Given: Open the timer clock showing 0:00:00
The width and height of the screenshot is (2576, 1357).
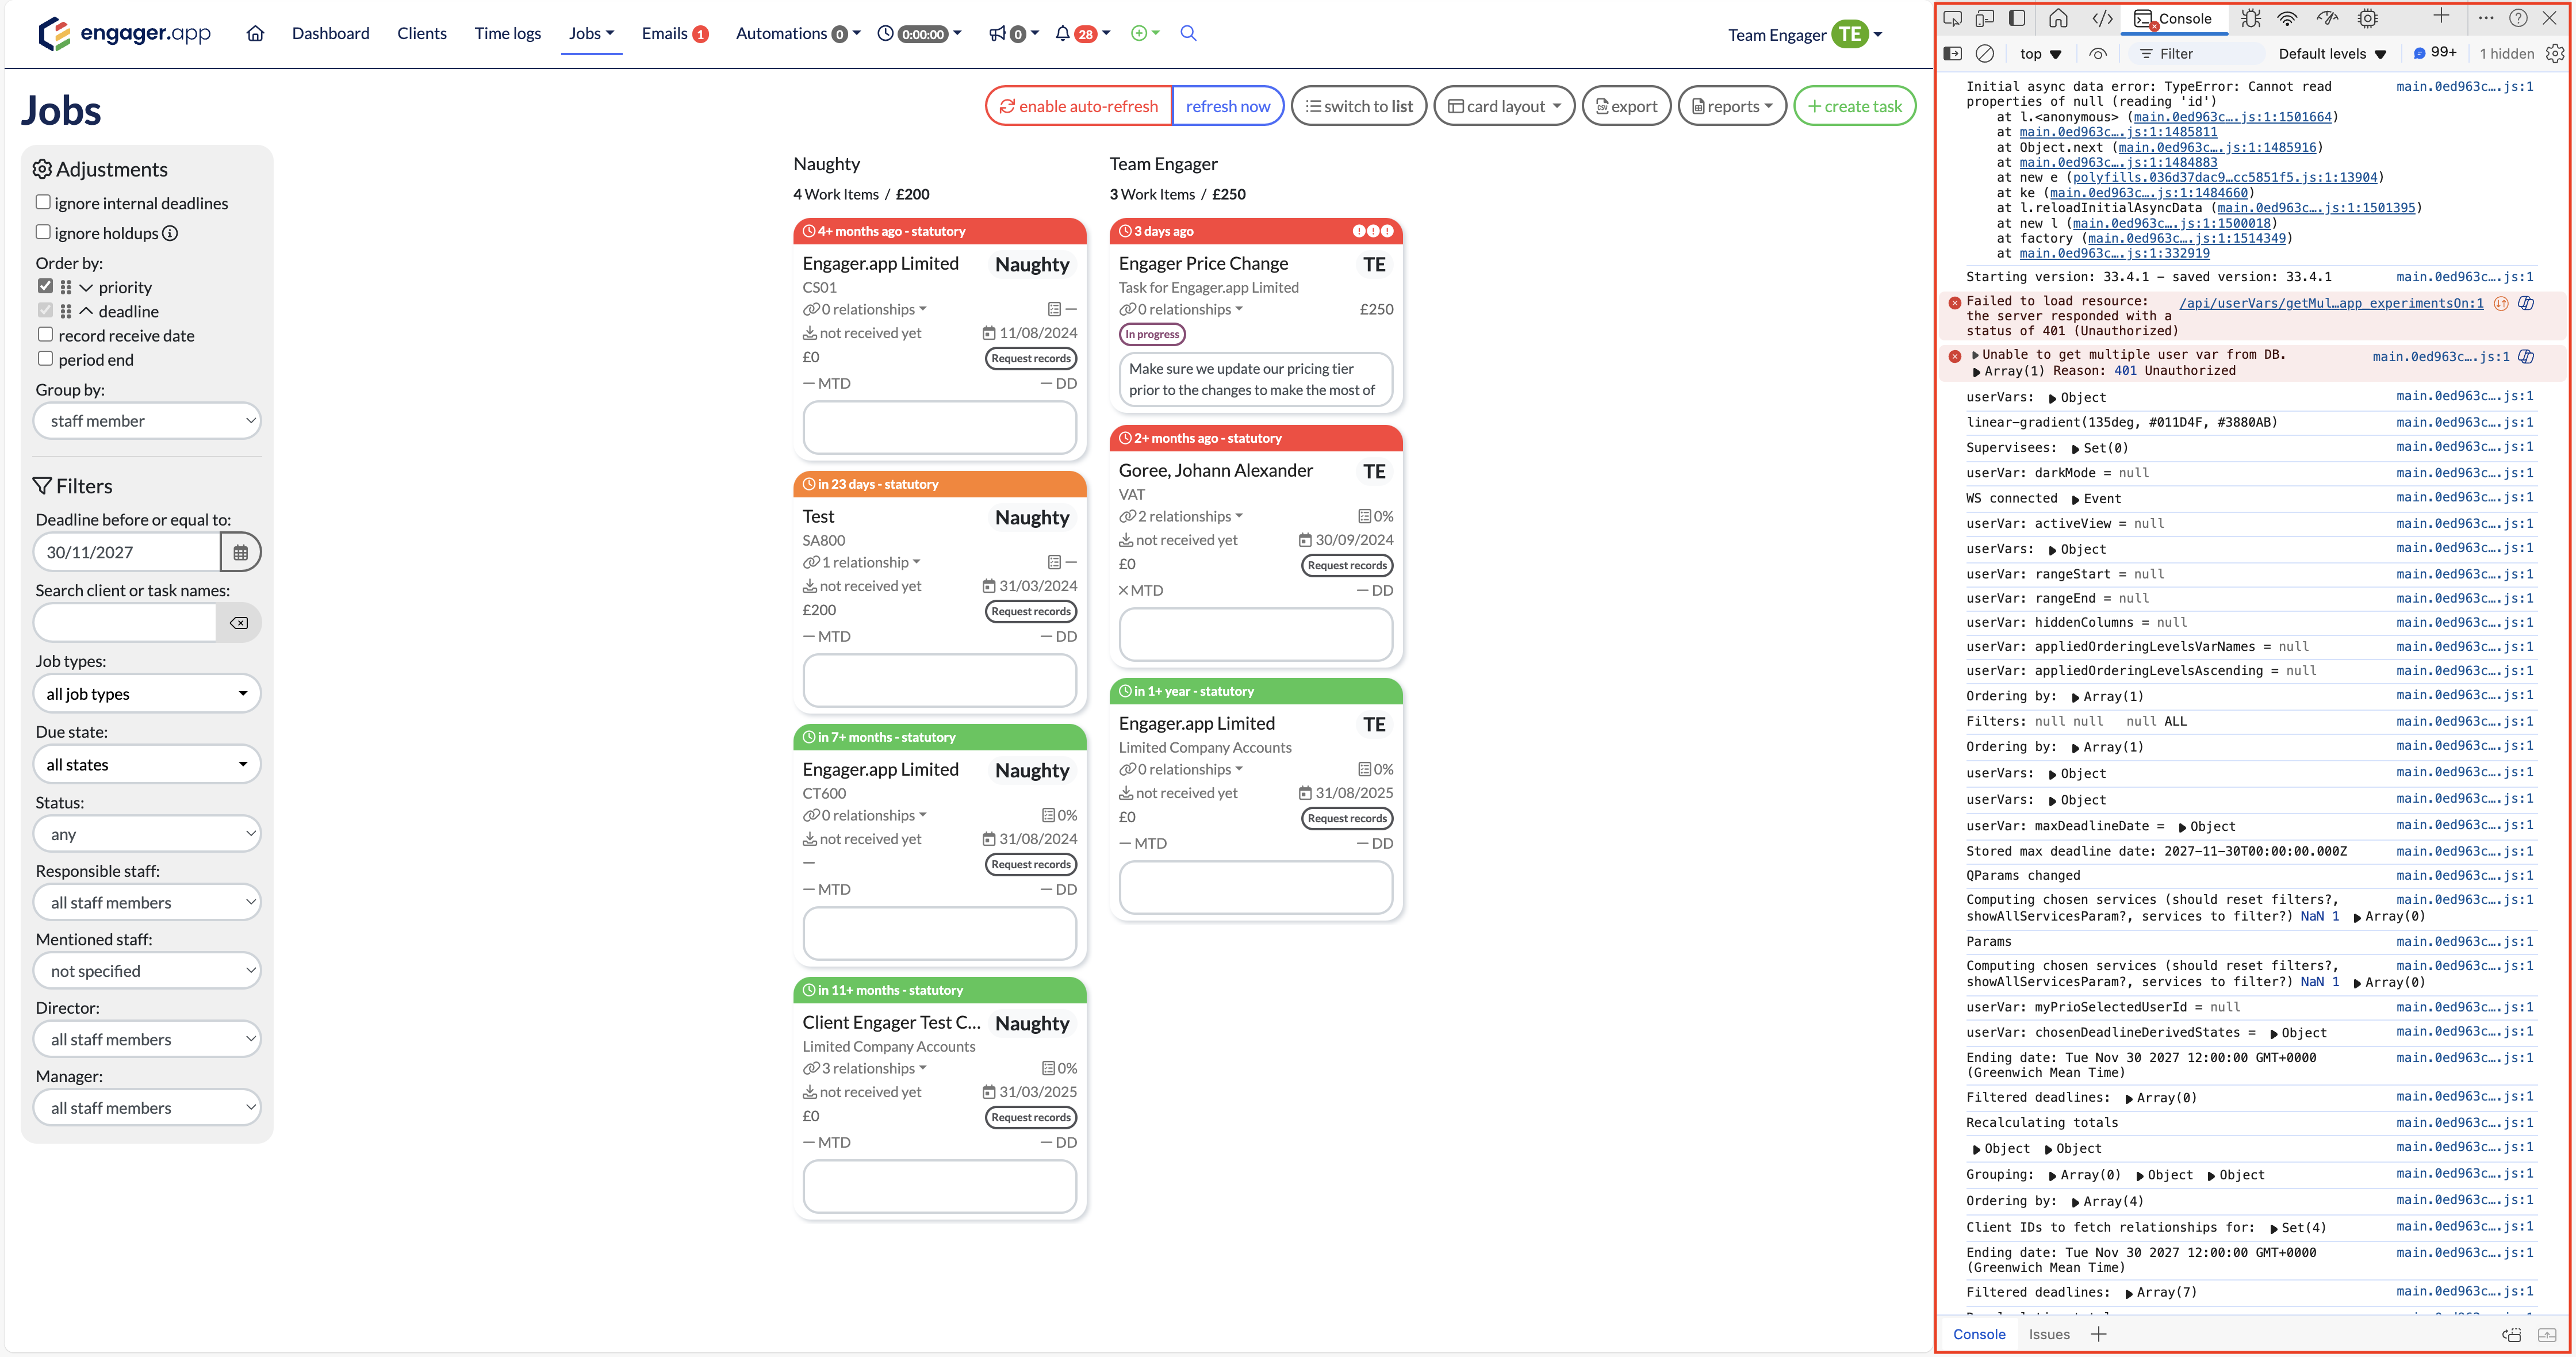Looking at the screenshot, I should pyautogui.click(x=919, y=33).
